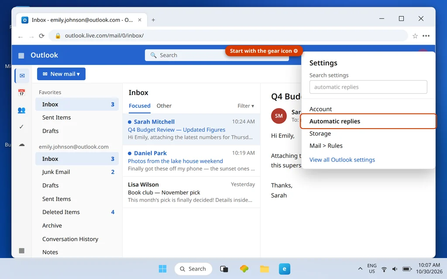
Task: Open the New mail dropdown button
Action: click(61, 74)
